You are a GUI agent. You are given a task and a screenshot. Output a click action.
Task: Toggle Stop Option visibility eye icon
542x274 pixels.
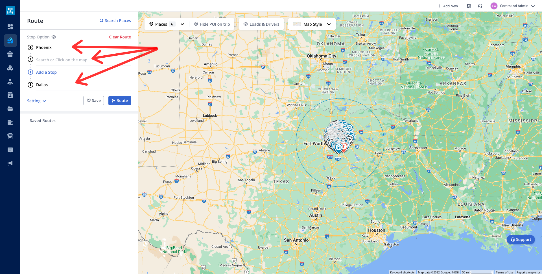coord(54,37)
